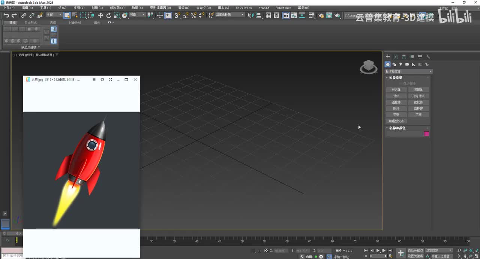Open the 修改器(M) menu
Viewport: 480px width, 259px height.
117,7
